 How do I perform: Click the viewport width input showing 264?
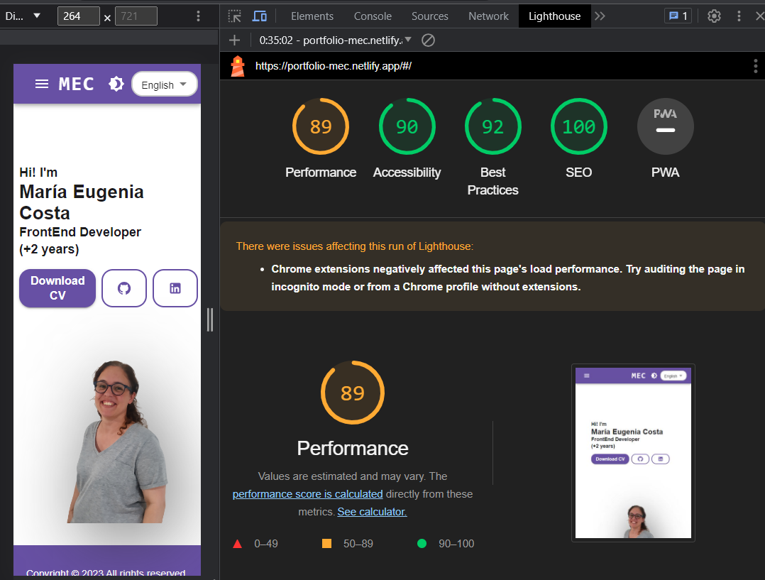[78, 15]
